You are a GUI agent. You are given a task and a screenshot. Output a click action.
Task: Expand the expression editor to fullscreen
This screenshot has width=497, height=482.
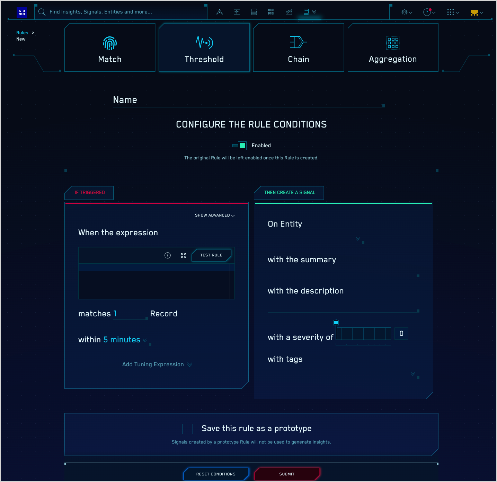point(184,255)
